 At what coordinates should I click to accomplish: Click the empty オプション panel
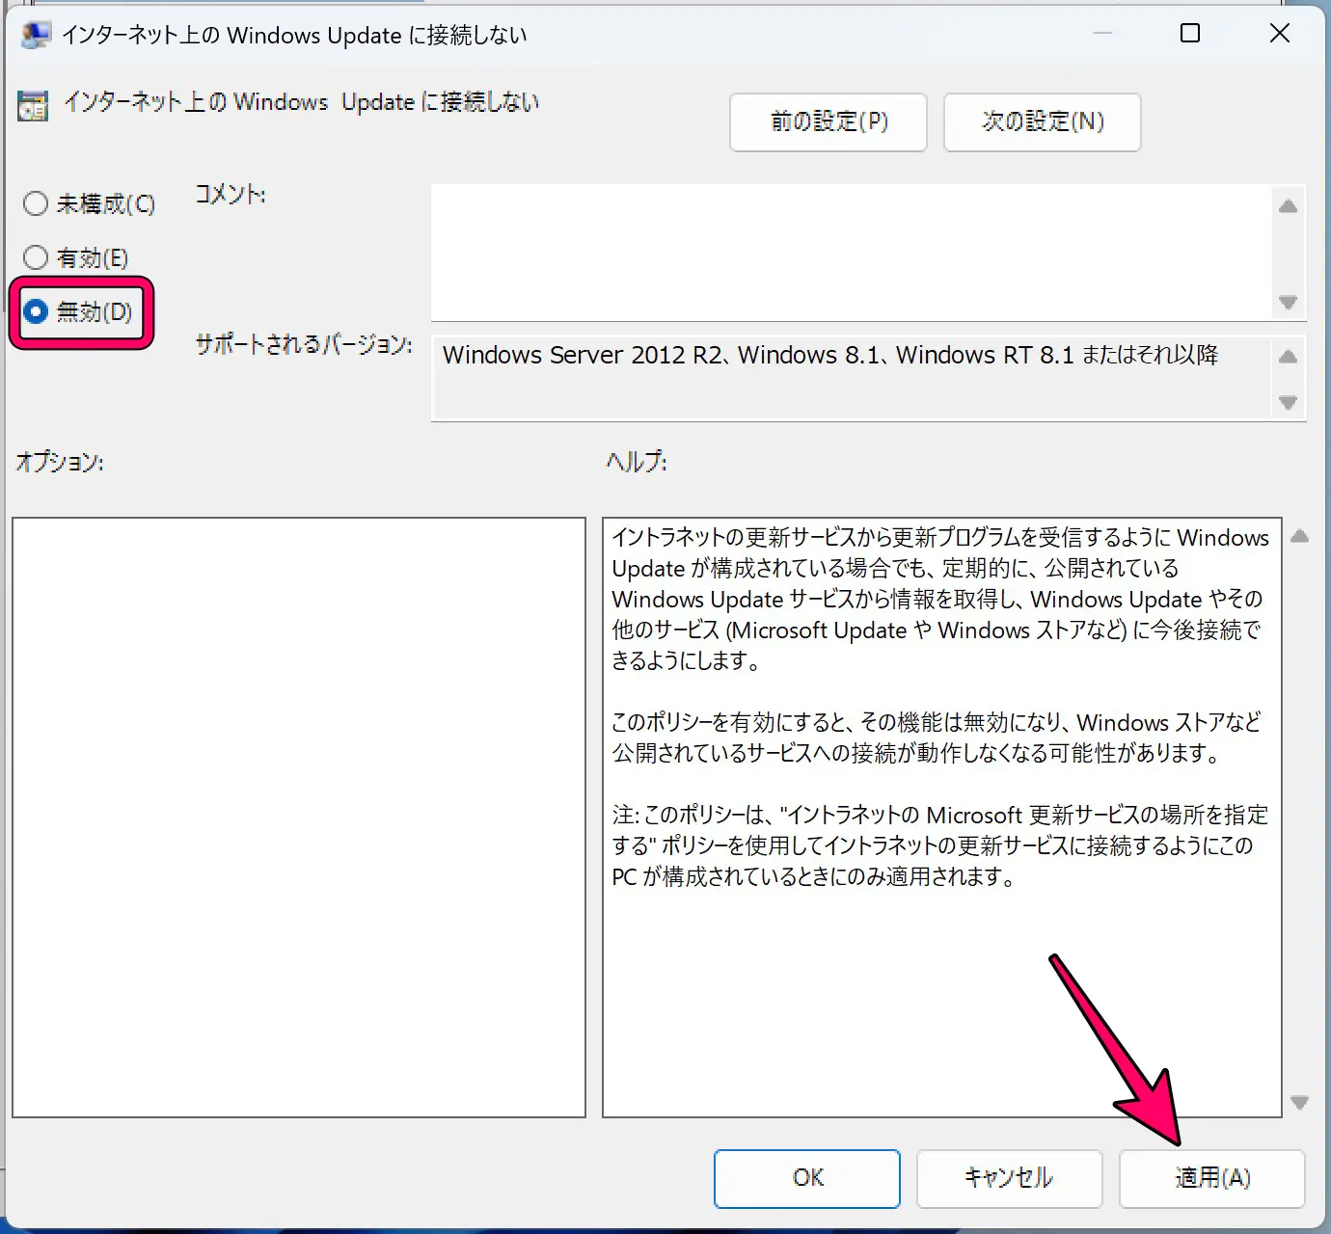coord(299,818)
